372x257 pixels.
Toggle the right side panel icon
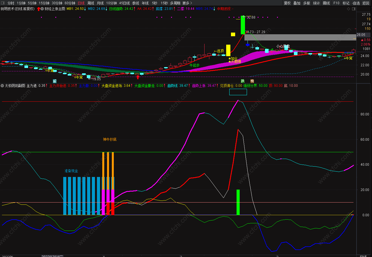(x=353, y=9)
